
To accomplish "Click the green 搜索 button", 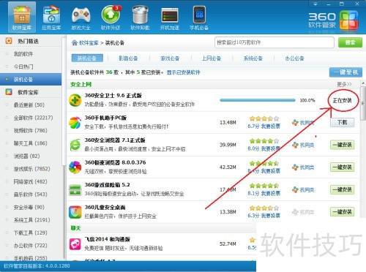I will pyautogui.click(x=350, y=42).
